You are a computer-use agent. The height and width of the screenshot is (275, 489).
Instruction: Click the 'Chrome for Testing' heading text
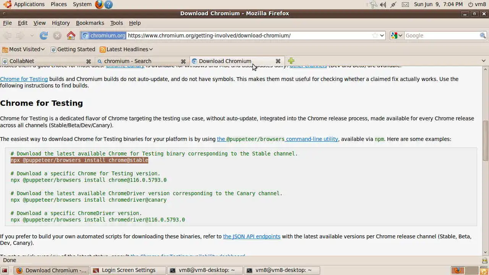pos(41,103)
